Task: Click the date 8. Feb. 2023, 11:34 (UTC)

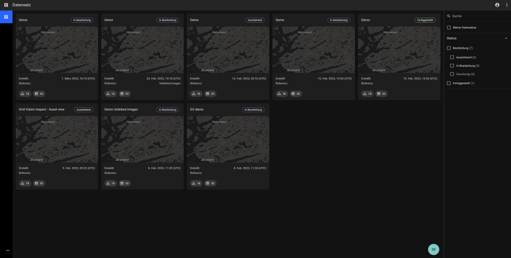Action: (250, 168)
